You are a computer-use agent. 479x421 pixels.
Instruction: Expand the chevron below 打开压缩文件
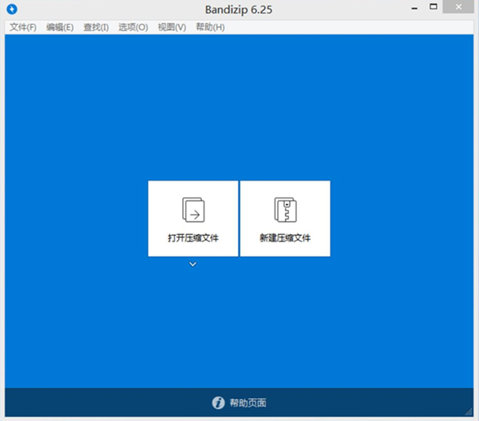pyautogui.click(x=193, y=264)
